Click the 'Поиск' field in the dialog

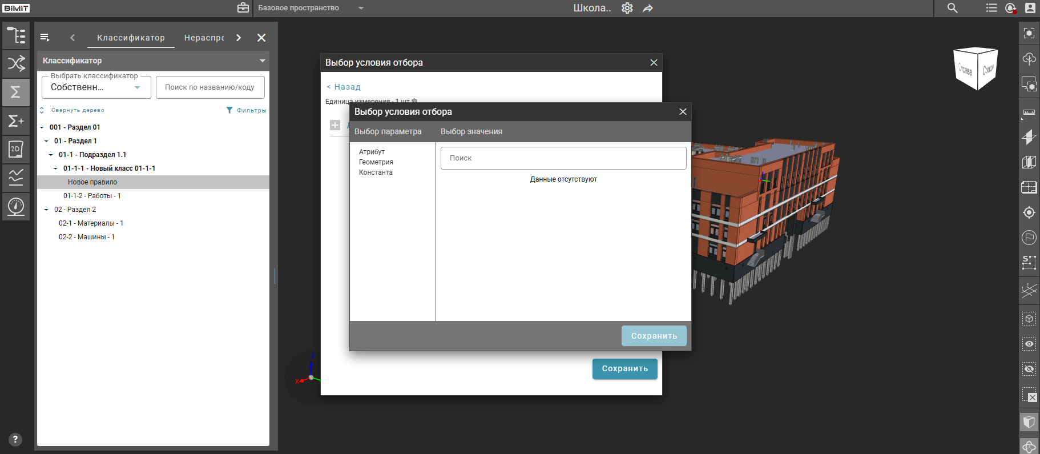[x=563, y=158]
